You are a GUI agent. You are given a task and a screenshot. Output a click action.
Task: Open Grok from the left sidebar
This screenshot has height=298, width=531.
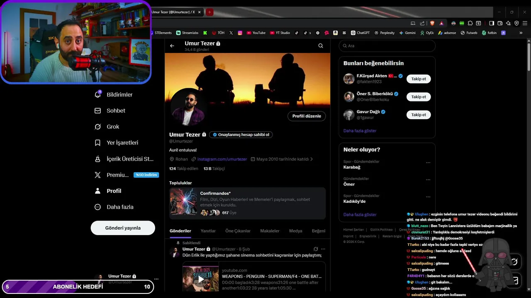pyautogui.click(x=107, y=127)
